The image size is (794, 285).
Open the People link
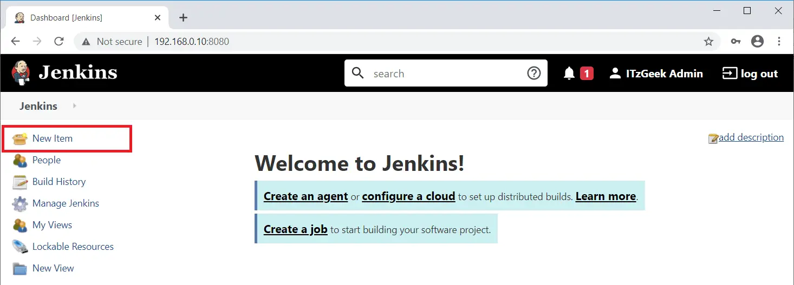(x=47, y=160)
